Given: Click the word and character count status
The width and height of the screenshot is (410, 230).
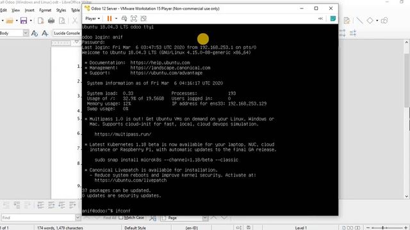Looking at the screenshot, I should [60, 227].
